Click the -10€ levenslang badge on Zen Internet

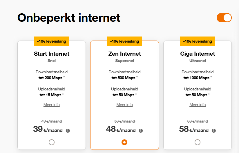(x=124, y=41)
